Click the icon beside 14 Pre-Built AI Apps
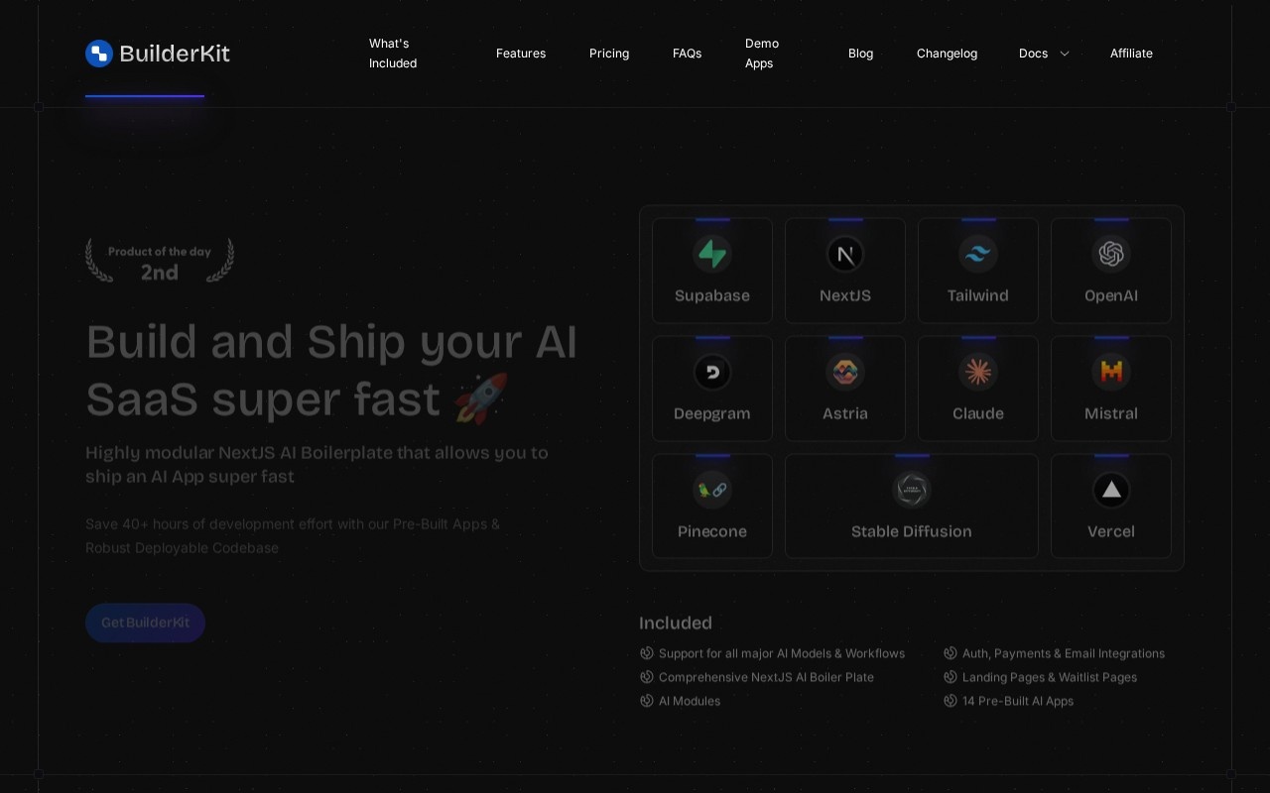This screenshot has width=1270, height=793. click(951, 701)
